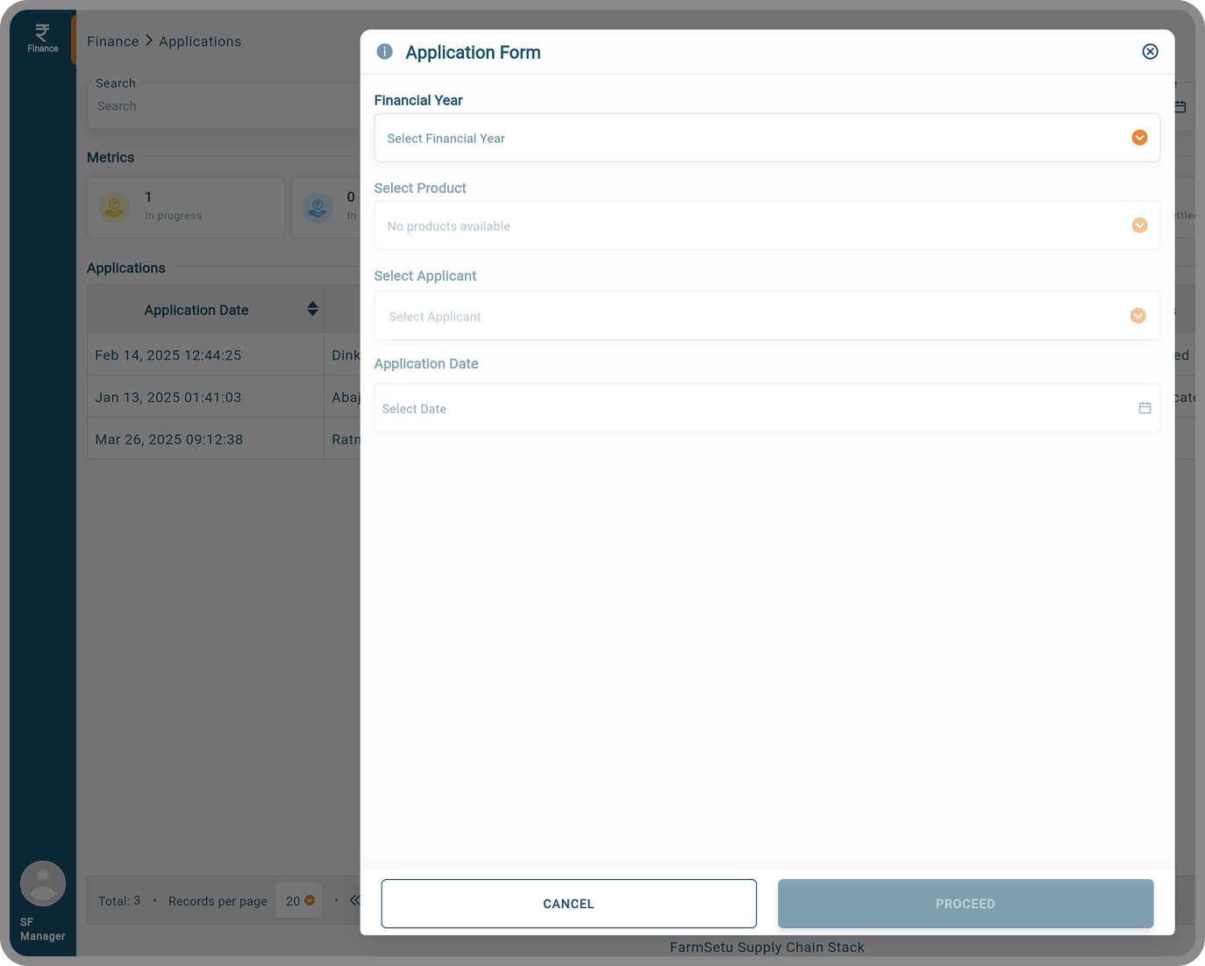
Task: Click Applications in the breadcrumb
Action: [x=200, y=41]
